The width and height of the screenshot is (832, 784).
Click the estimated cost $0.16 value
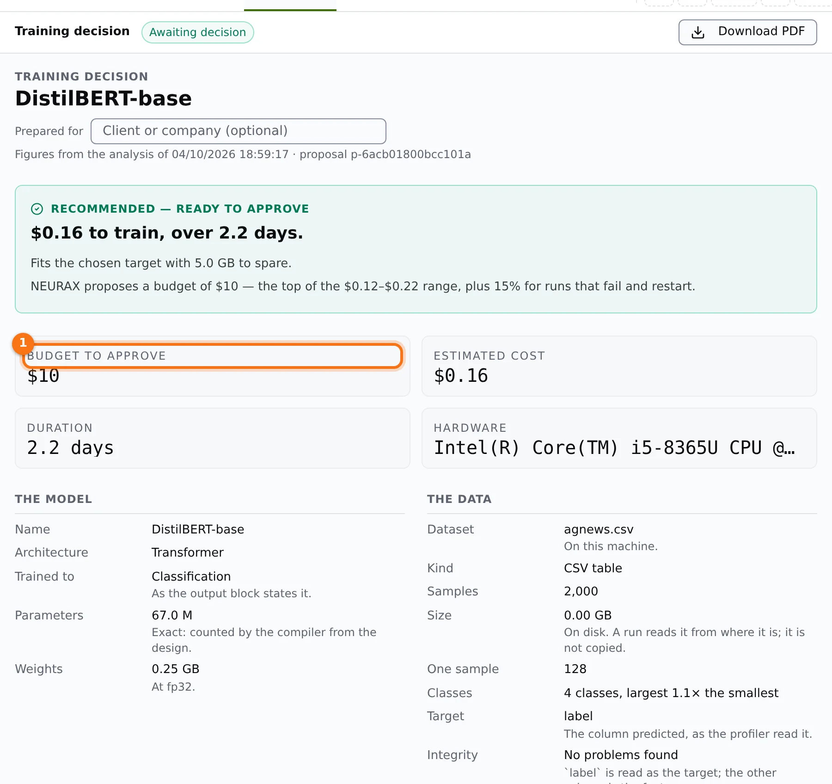pos(461,376)
